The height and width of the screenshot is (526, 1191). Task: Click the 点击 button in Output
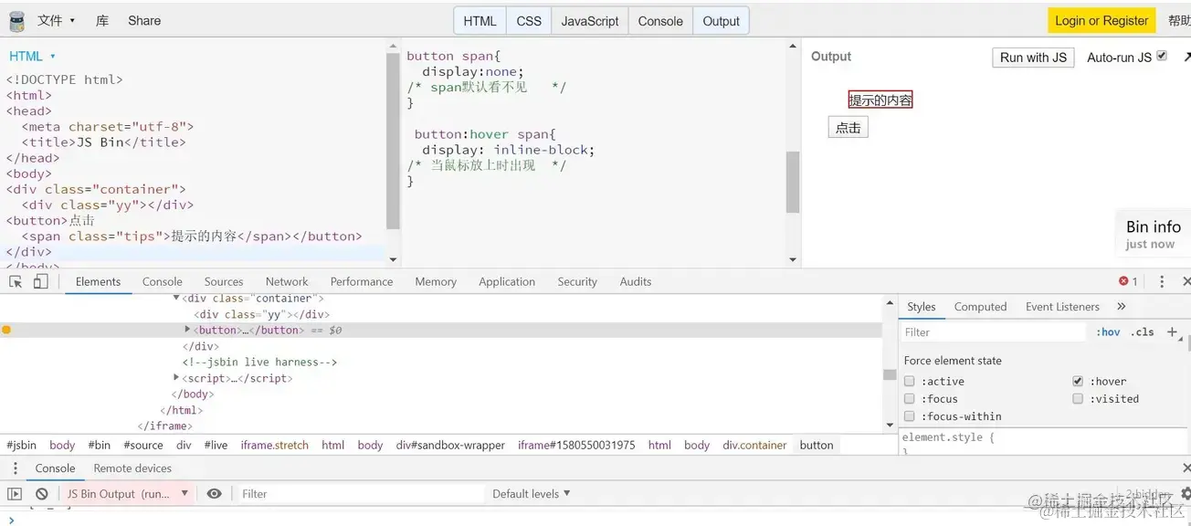click(848, 128)
